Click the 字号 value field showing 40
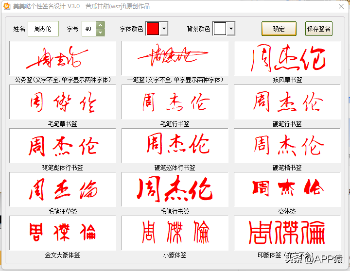350x271 pixels. [x=89, y=29]
